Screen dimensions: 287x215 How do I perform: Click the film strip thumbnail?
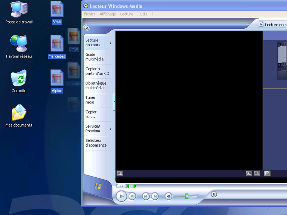click(x=282, y=61)
